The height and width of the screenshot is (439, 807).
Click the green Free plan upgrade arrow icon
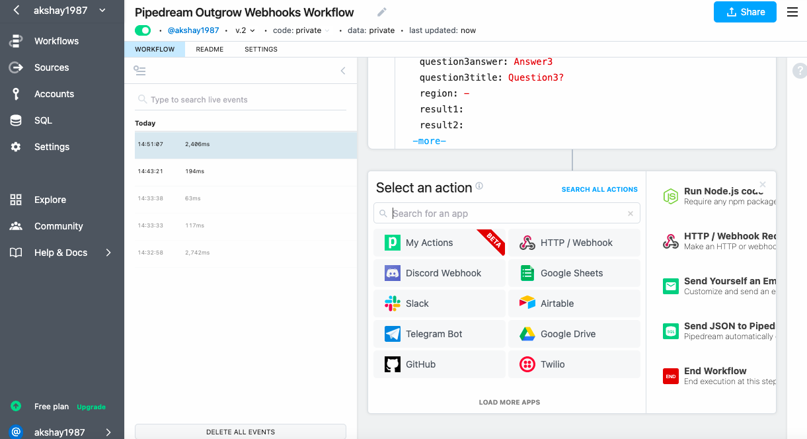16,407
